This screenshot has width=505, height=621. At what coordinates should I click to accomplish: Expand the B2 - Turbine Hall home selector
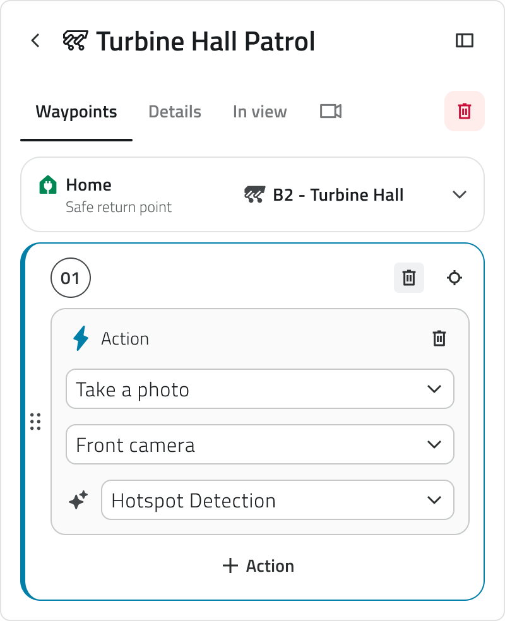[355, 194]
